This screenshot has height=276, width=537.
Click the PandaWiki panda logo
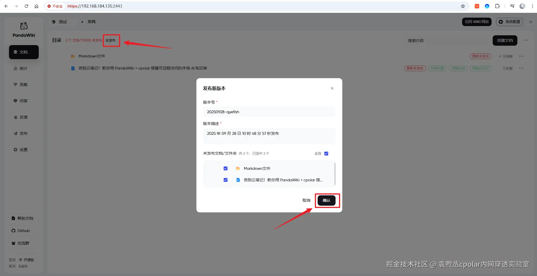coord(24,26)
